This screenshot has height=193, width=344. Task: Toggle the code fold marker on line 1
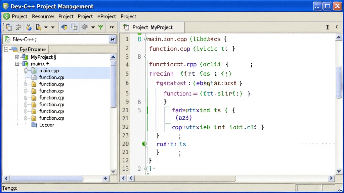(145, 39)
